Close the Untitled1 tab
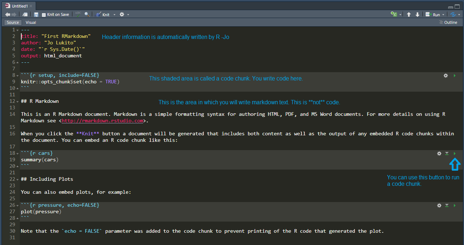The image size is (464, 245). [x=31, y=6]
